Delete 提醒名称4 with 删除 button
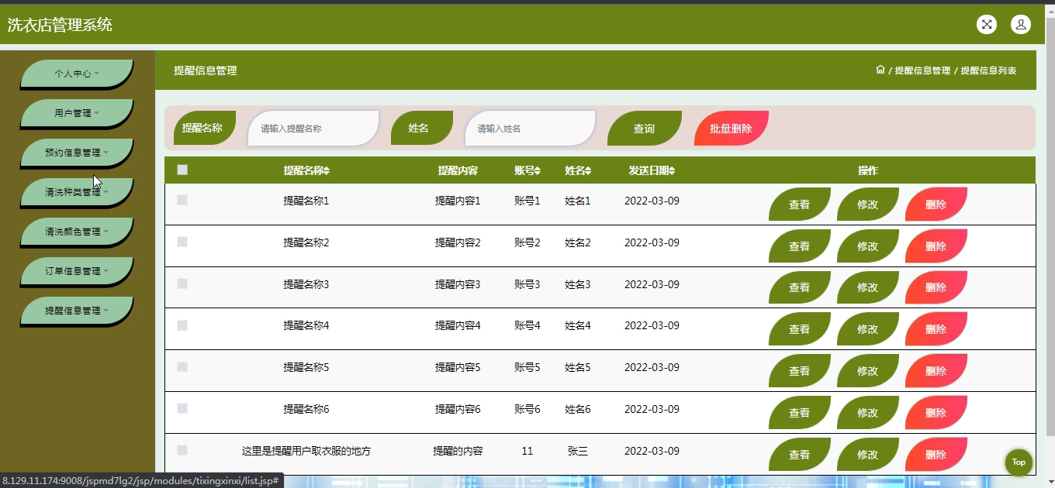Screen dimensions: 1055x488 coord(936,329)
